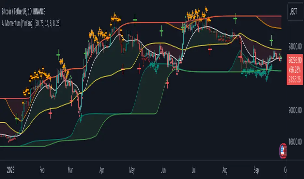The height and width of the screenshot is (179, 304).
Task: Click the Sep label on time axis
Action: pyautogui.click(x=256, y=170)
